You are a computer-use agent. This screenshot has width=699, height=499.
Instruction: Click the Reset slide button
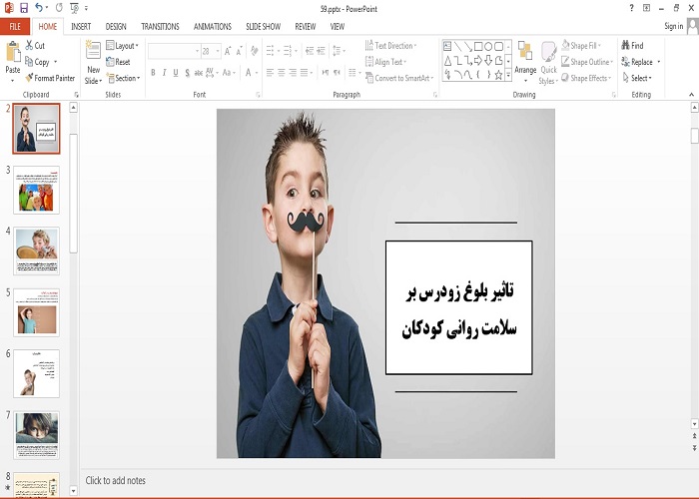[x=118, y=62]
